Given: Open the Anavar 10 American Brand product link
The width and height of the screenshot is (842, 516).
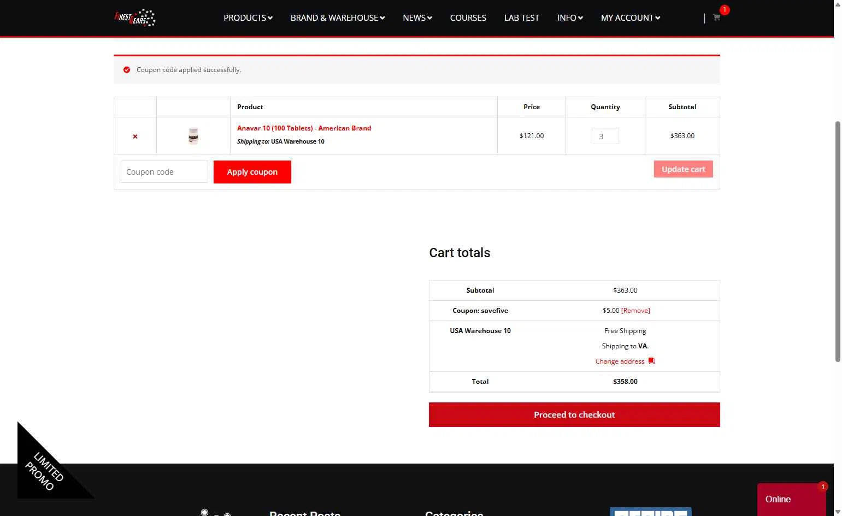Looking at the screenshot, I should [x=304, y=128].
